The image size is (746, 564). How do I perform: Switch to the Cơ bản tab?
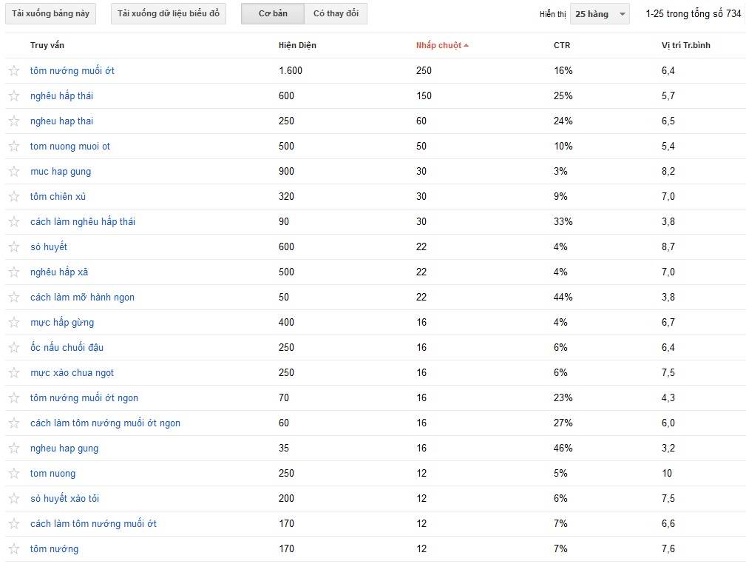tap(273, 14)
